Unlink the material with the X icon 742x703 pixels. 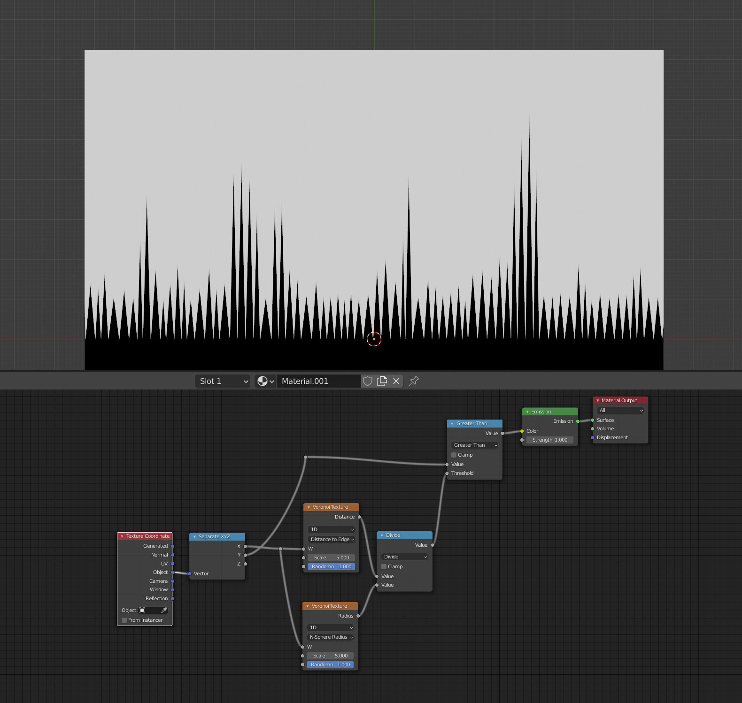coord(396,381)
